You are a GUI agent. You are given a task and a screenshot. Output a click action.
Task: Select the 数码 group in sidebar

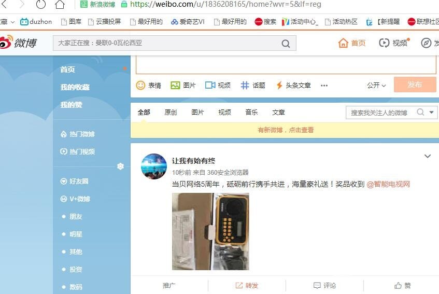(76, 287)
